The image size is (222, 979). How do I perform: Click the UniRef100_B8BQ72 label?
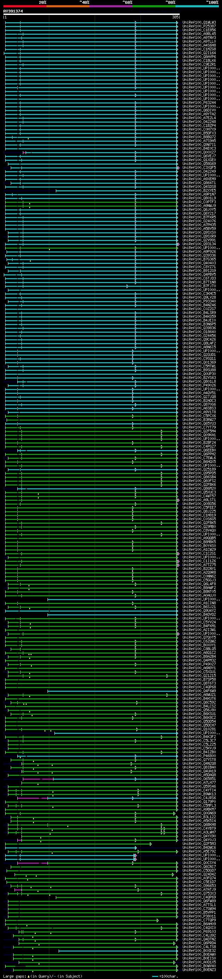pyautogui.click(x=199, y=137)
